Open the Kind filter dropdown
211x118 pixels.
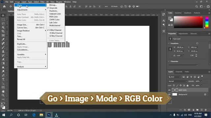[x=174, y=77]
